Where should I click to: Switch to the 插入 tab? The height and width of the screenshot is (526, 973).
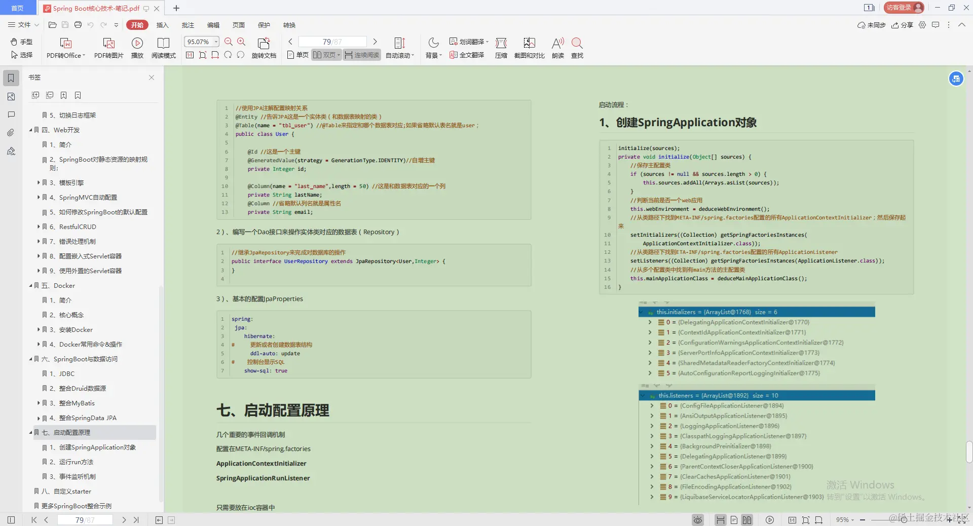coord(162,25)
